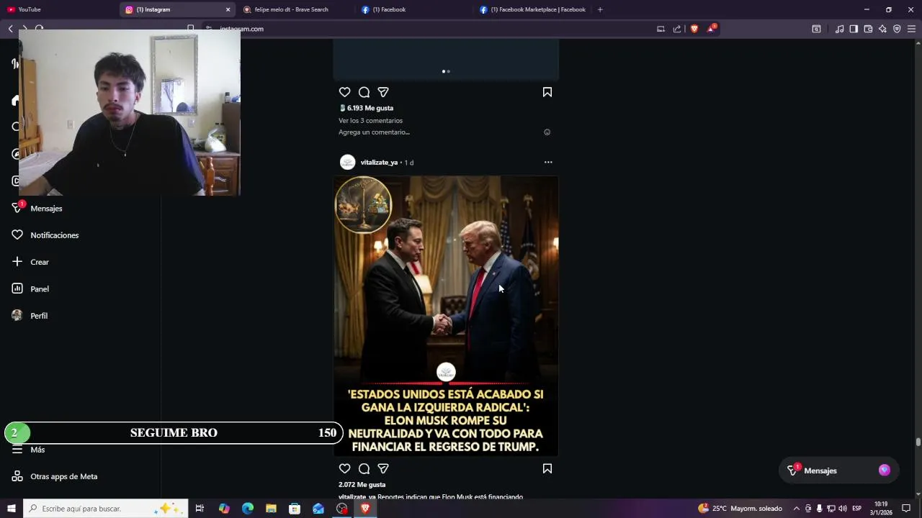Image resolution: width=922 pixels, height=518 pixels.
Task: Go back in browser history
Action: pos(10,29)
